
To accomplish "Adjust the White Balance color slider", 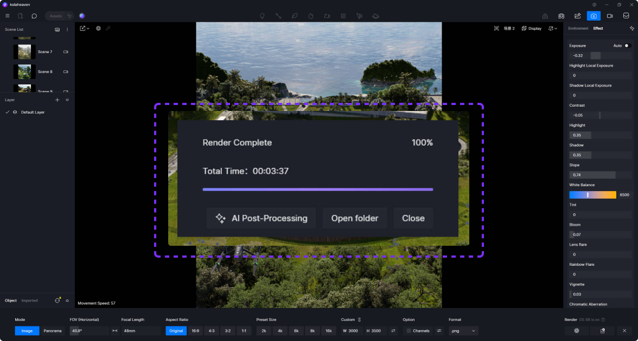I will tap(592, 195).
